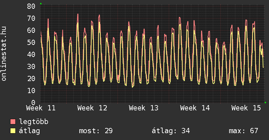
Task: Click the 80 value on the y-axis
Action: coord(31,6)
